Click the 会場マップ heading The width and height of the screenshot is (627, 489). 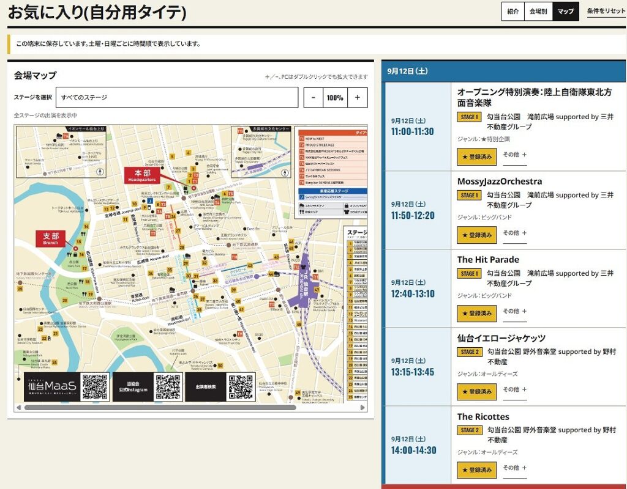point(35,75)
